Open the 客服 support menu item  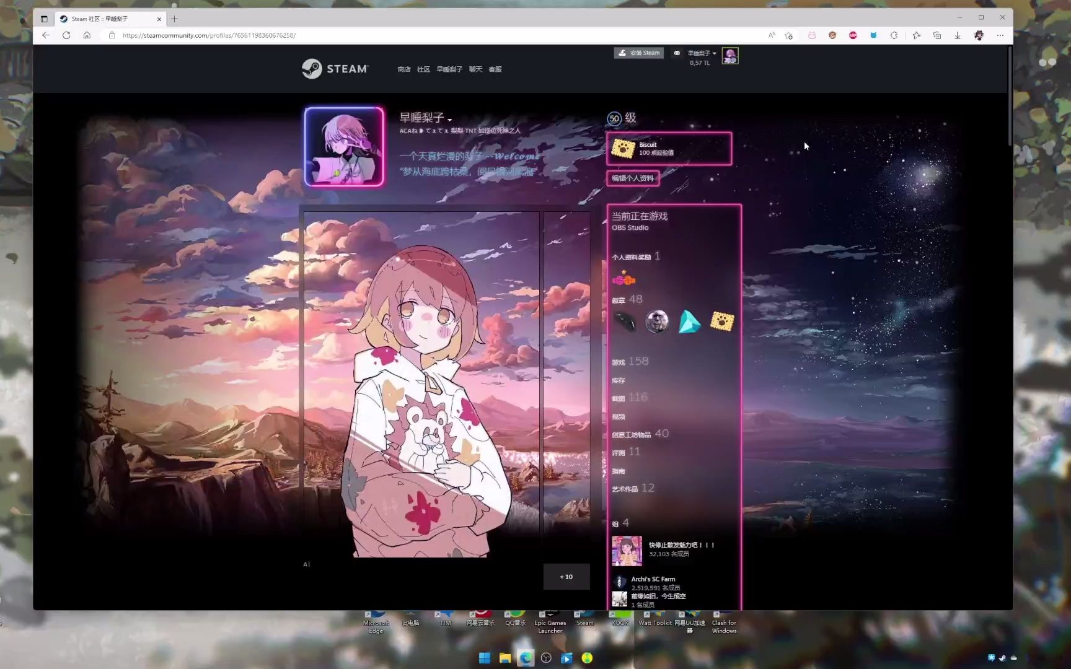coord(495,69)
